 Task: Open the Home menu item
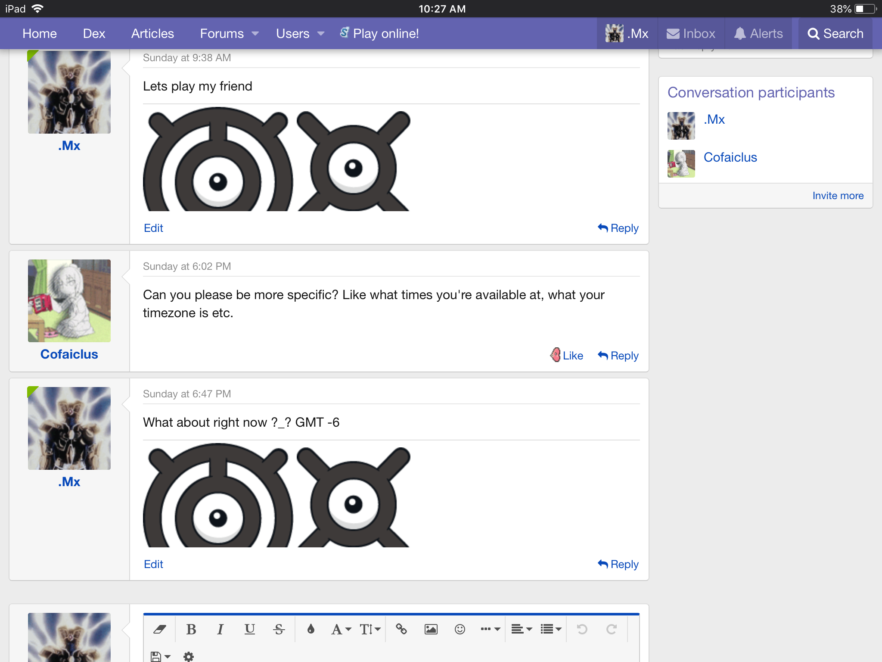coord(40,34)
